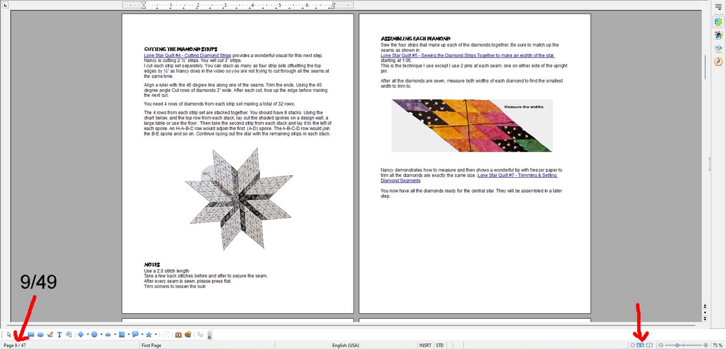
Task: Open the Navigation dot button on scrollbar
Action: coord(705,312)
